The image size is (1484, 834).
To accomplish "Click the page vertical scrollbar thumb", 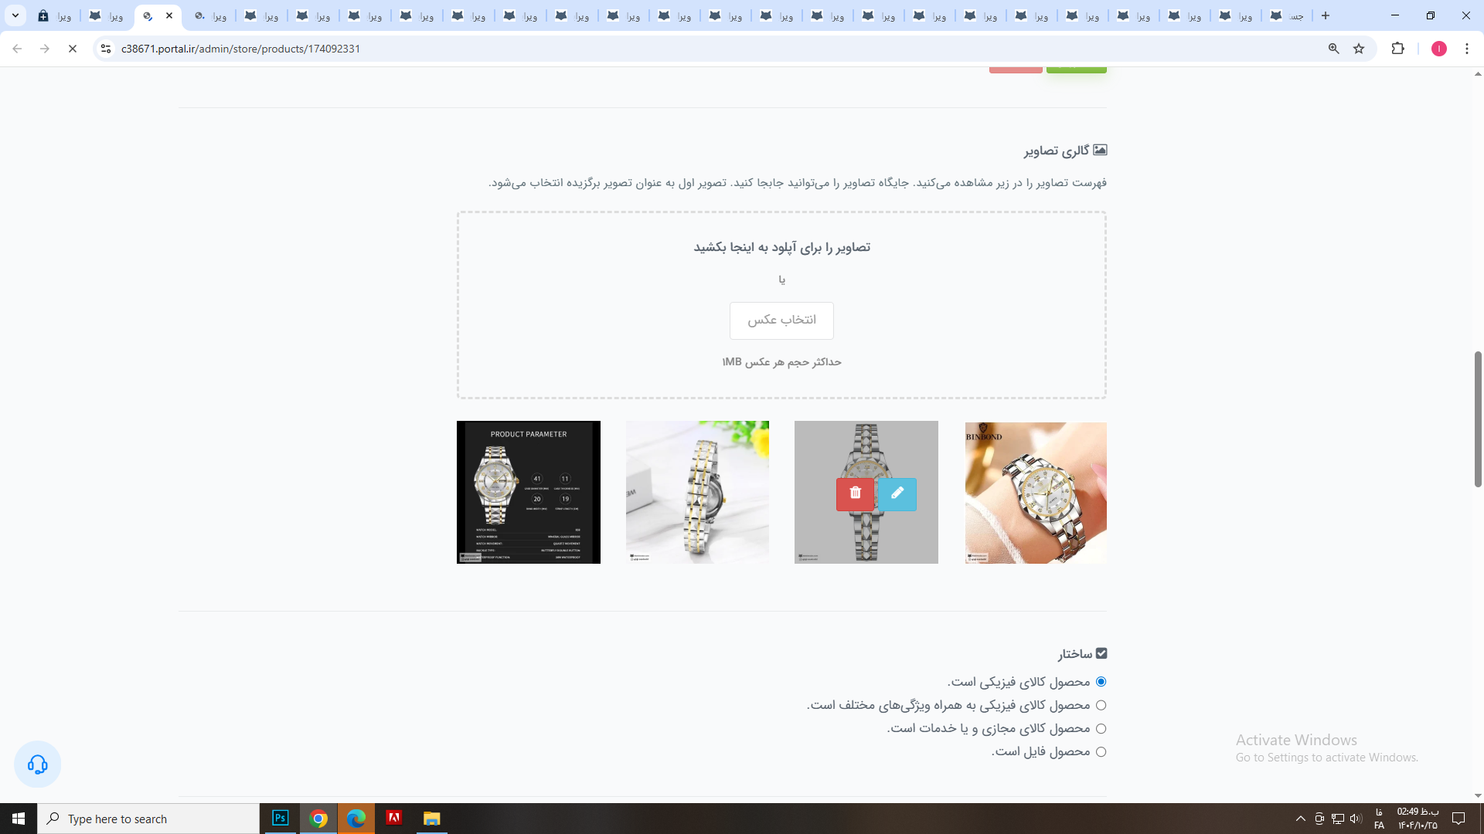I will tap(1478, 419).
